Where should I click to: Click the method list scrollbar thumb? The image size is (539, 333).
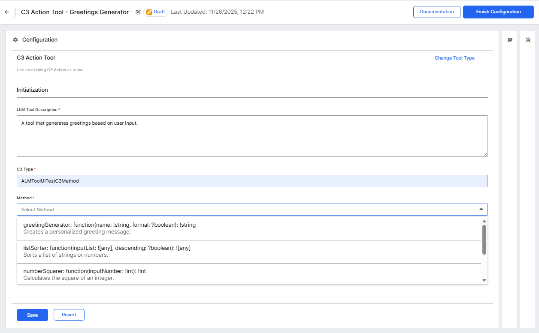click(484, 240)
